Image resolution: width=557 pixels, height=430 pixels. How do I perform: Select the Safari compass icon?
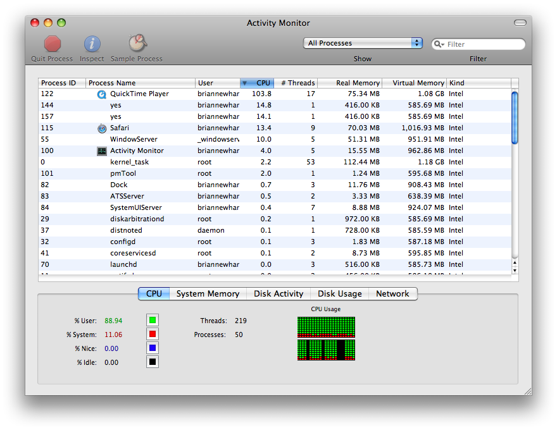102,128
